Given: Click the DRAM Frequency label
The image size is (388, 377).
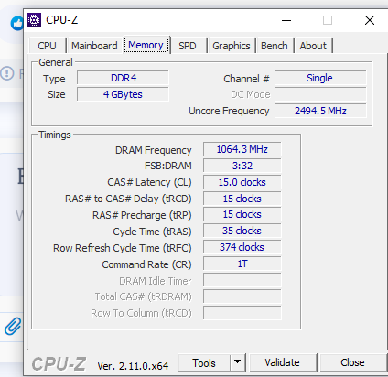Looking at the screenshot, I should tap(154, 150).
